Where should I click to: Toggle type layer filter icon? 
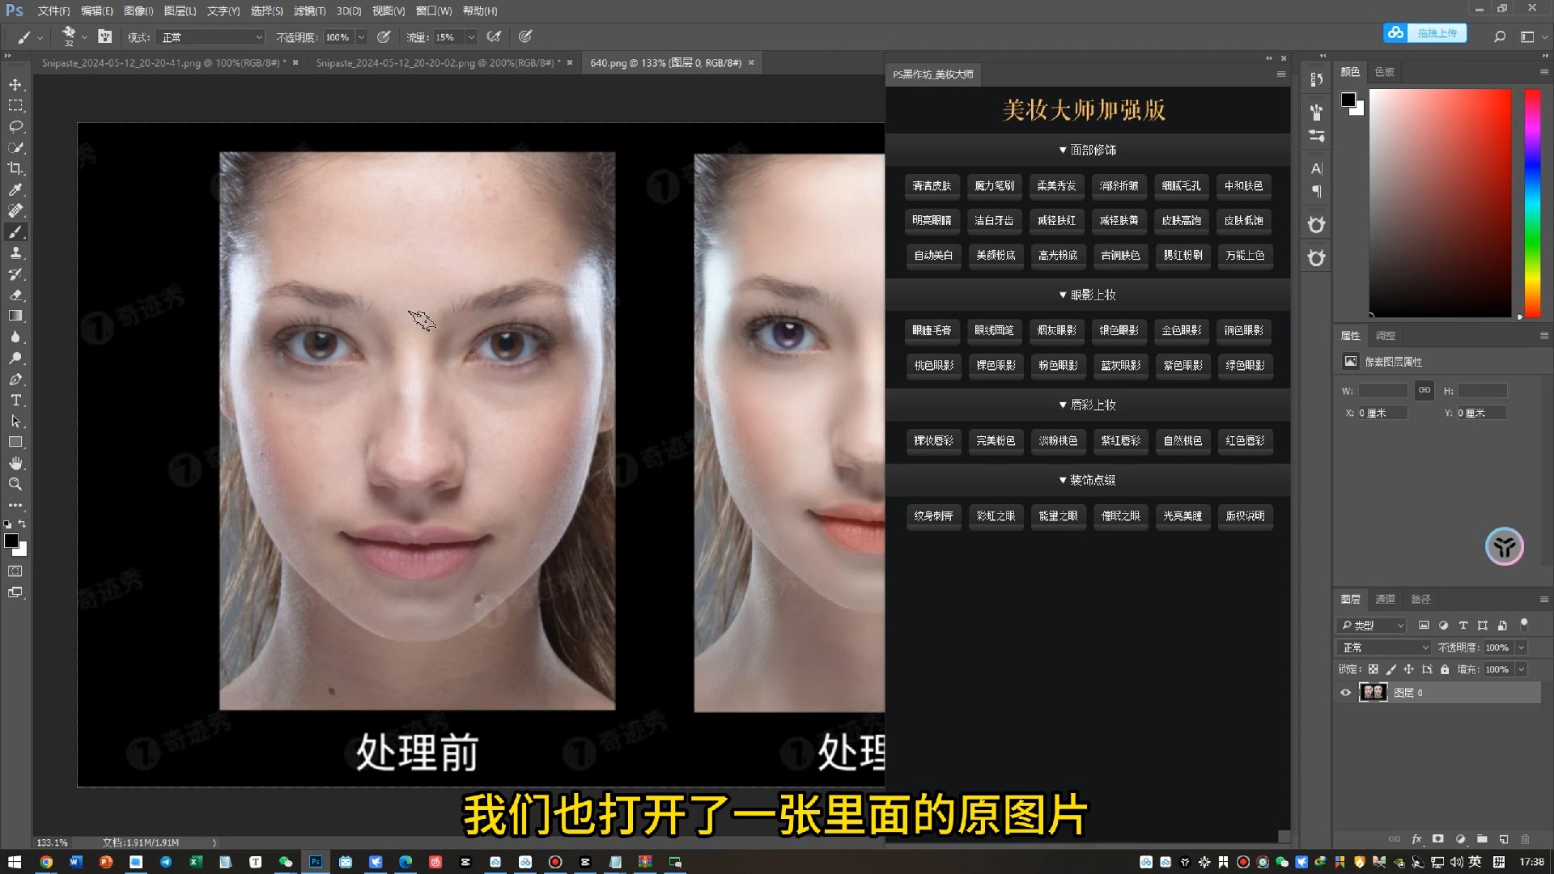[1463, 625]
